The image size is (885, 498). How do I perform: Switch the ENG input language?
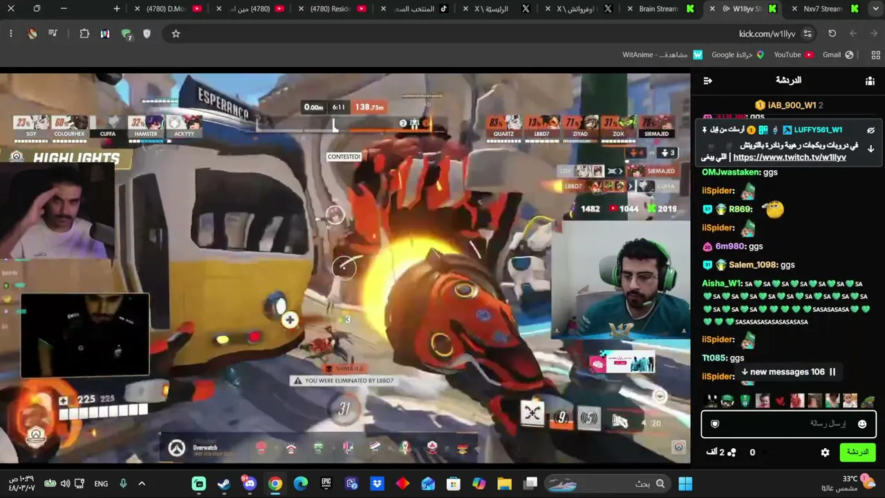pos(101,483)
